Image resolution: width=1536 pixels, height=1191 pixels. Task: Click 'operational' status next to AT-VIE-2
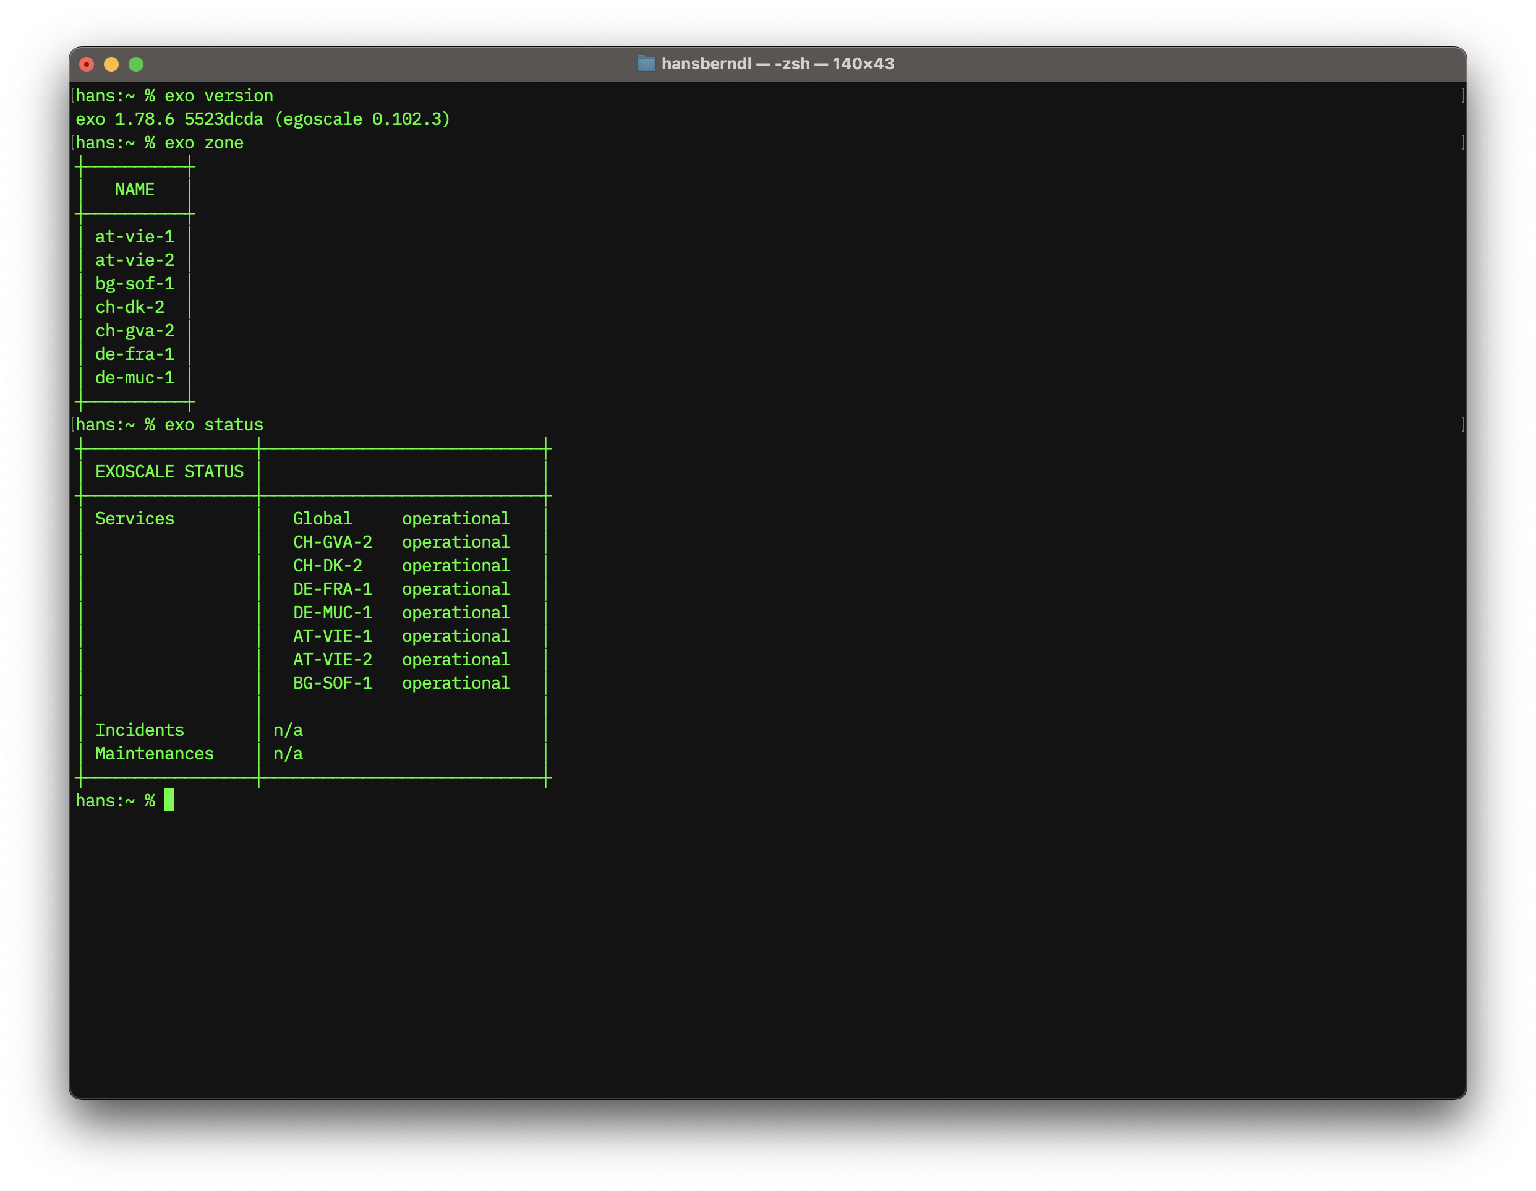point(456,660)
